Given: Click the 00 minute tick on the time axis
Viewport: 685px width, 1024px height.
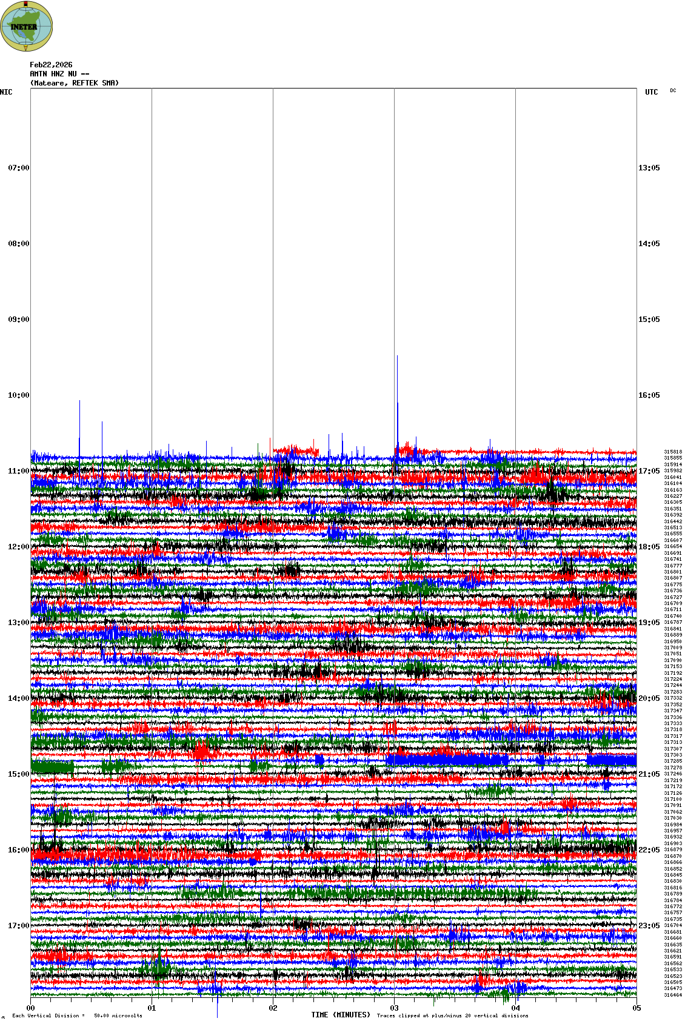Looking at the screenshot, I should pyautogui.click(x=30, y=1008).
